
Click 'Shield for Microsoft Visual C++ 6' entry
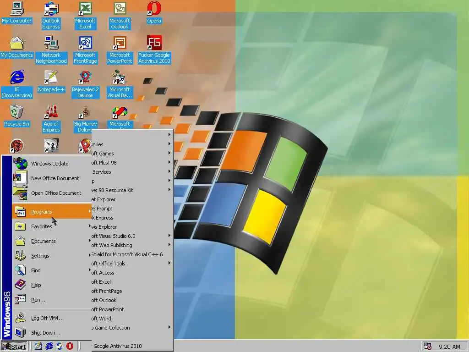pyautogui.click(x=132, y=254)
